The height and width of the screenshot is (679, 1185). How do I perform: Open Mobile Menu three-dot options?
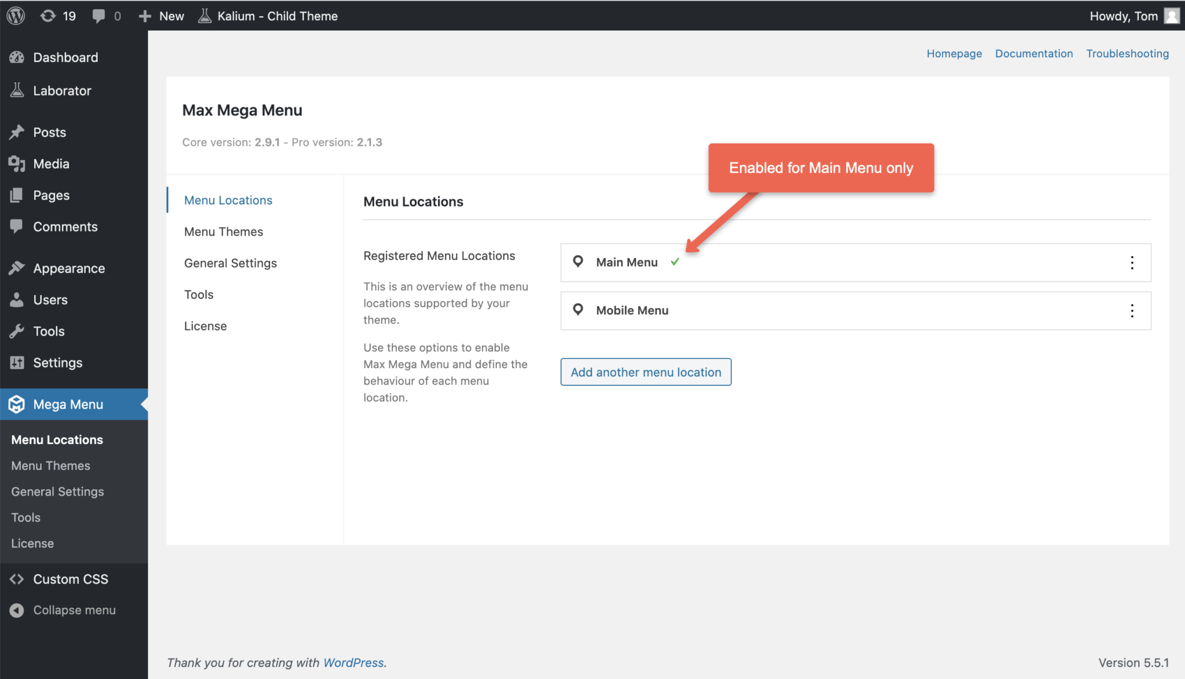pos(1132,311)
